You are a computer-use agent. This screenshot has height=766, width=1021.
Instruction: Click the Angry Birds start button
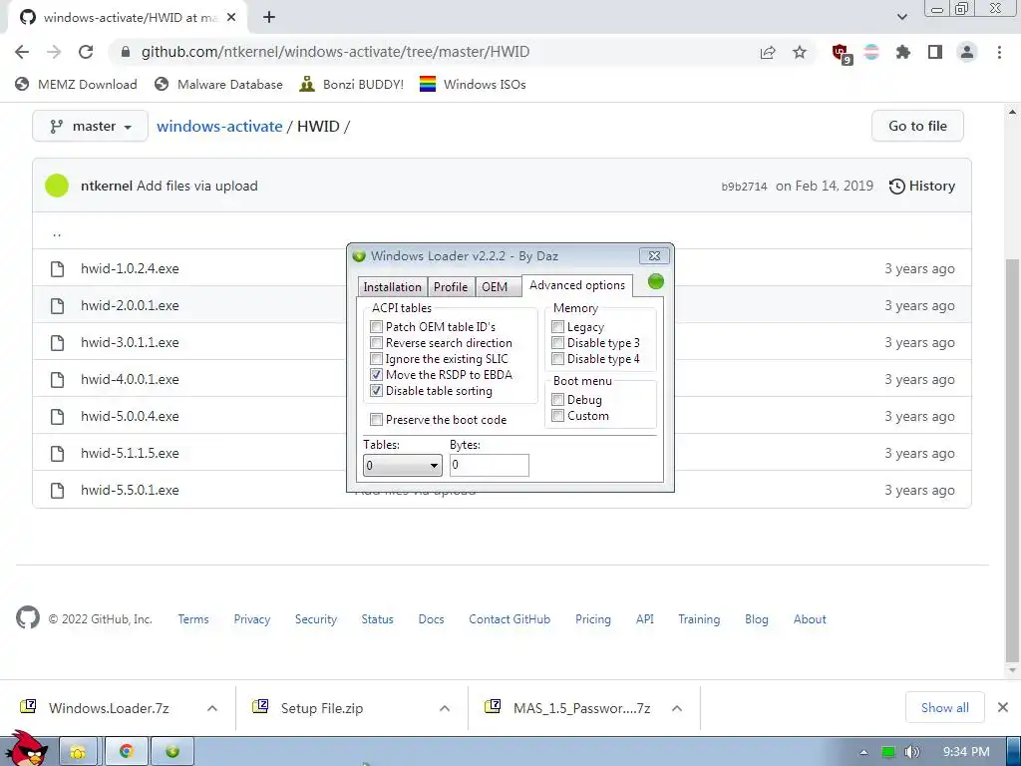(x=26, y=749)
